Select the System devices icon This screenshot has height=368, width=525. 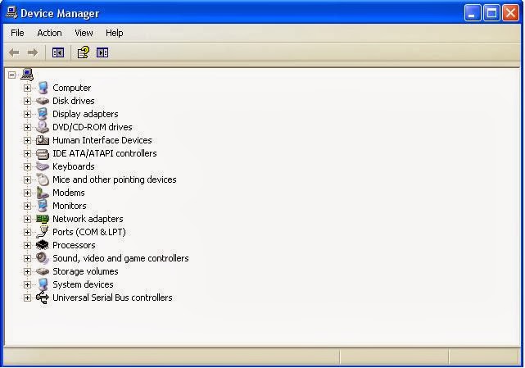click(x=43, y=284)
